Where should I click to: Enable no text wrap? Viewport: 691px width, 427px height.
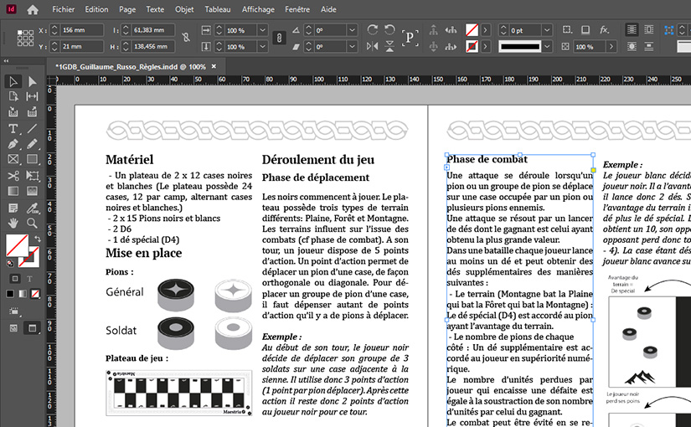(632, 30)
